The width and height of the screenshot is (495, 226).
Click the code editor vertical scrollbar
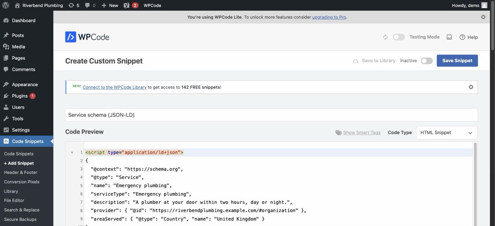(475, 184)
